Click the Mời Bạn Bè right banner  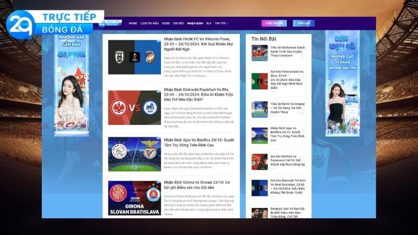coord(342,83)
